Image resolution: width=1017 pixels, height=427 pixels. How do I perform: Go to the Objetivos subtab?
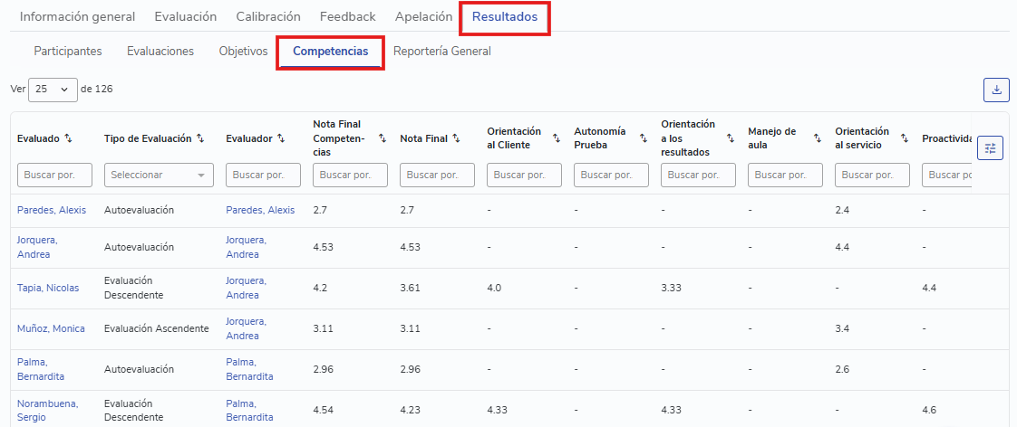tap(243, 51)
